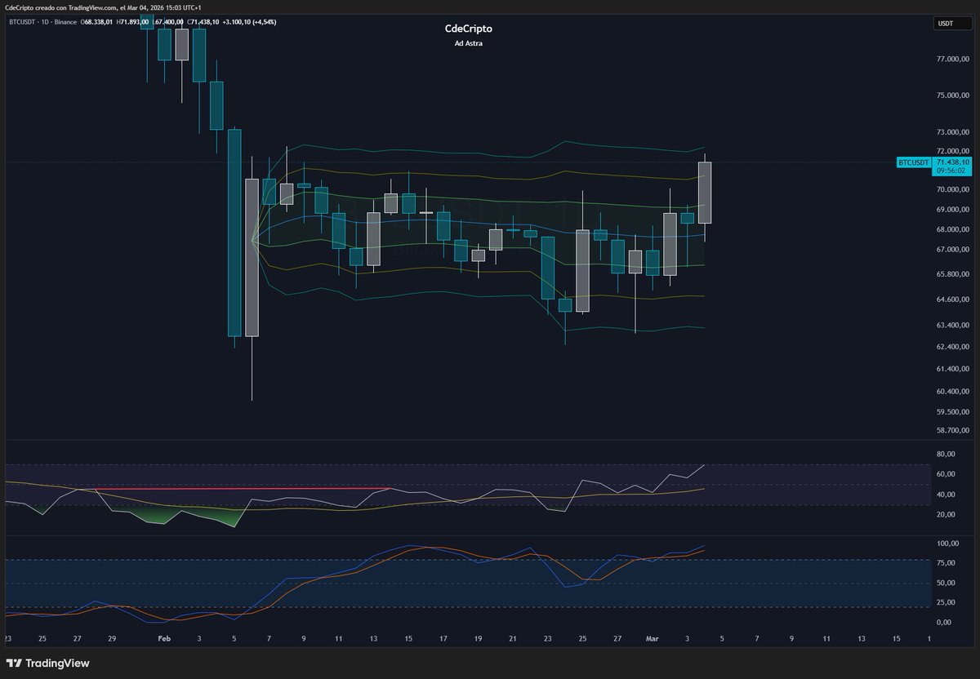Click the 19 date label on time axis
Viewport: 980px width, 679px height.
coord(478,639)
